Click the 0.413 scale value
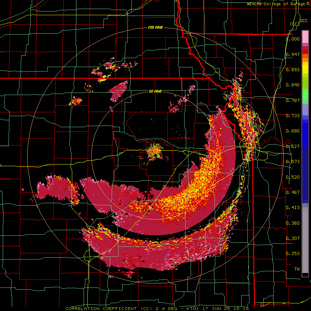Image resolution: width=311 pixels, height=311 pixels. tap(293, 208)
